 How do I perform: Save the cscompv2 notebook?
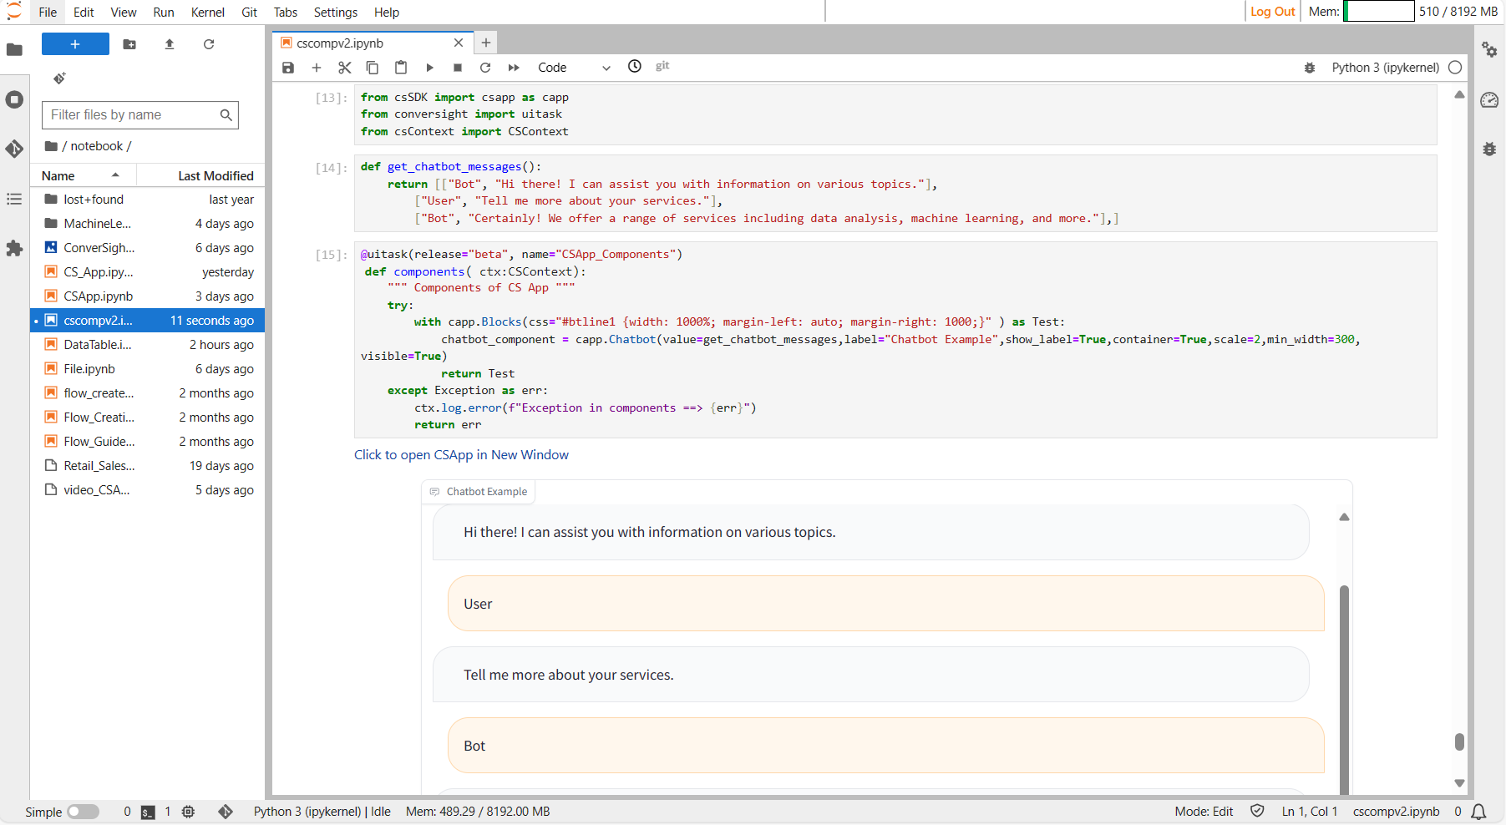click(x=288, y=68)
